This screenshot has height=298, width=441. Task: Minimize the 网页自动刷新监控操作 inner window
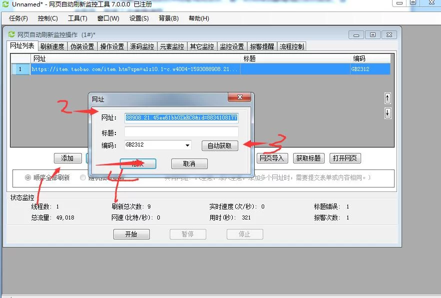(356, 35)
